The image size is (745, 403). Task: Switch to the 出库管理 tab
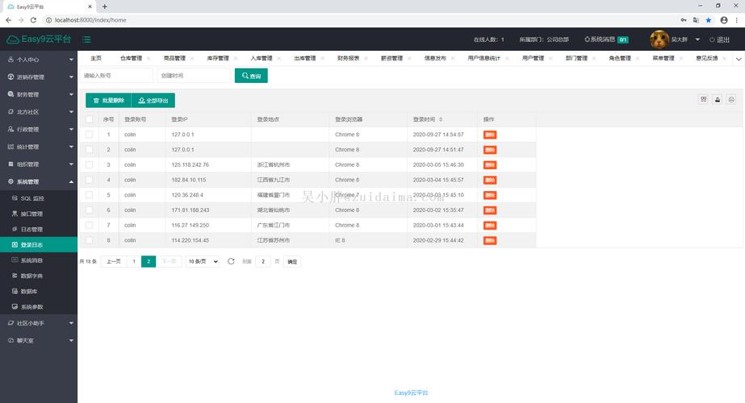pyautogui.click(x=304, y=58)
